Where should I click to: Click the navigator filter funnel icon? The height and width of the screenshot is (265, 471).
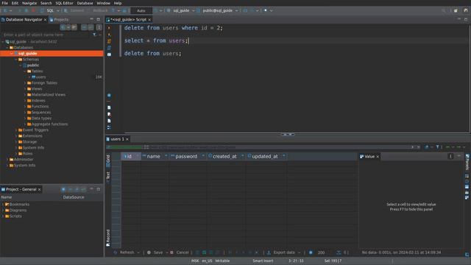point(95,35)
